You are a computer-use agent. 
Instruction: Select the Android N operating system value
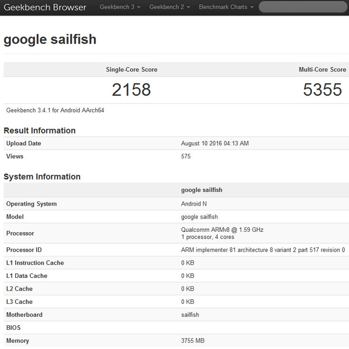[195, 204]
